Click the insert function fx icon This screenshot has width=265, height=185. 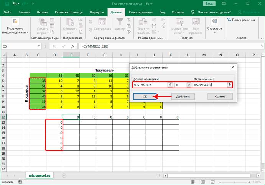[72, 46]
